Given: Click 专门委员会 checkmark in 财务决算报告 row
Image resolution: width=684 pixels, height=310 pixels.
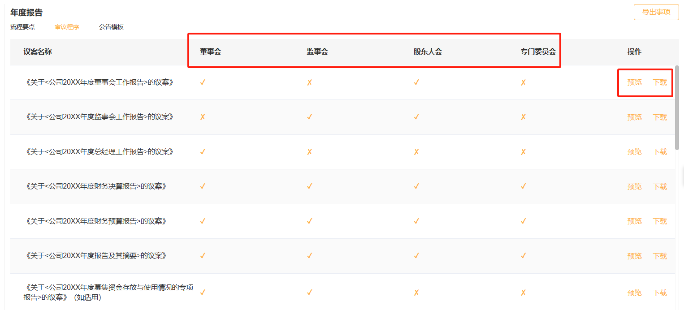Looking at the screenshot, I should (x=523, y=186).
